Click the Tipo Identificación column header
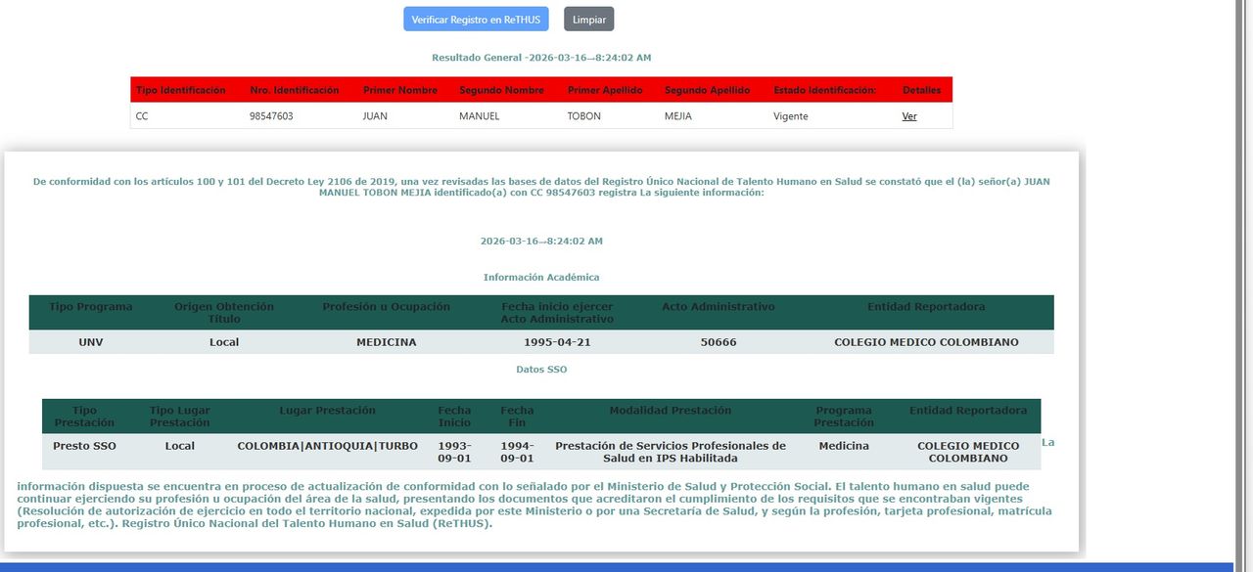This screenshot has height=572, width=1253. (181, 90)
